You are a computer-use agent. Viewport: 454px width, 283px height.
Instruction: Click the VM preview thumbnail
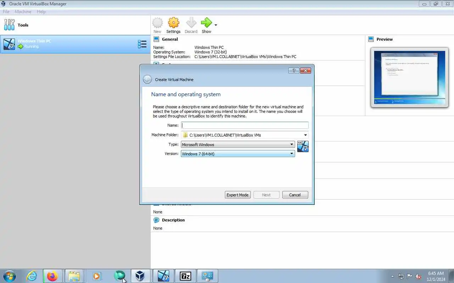(409, 77)
